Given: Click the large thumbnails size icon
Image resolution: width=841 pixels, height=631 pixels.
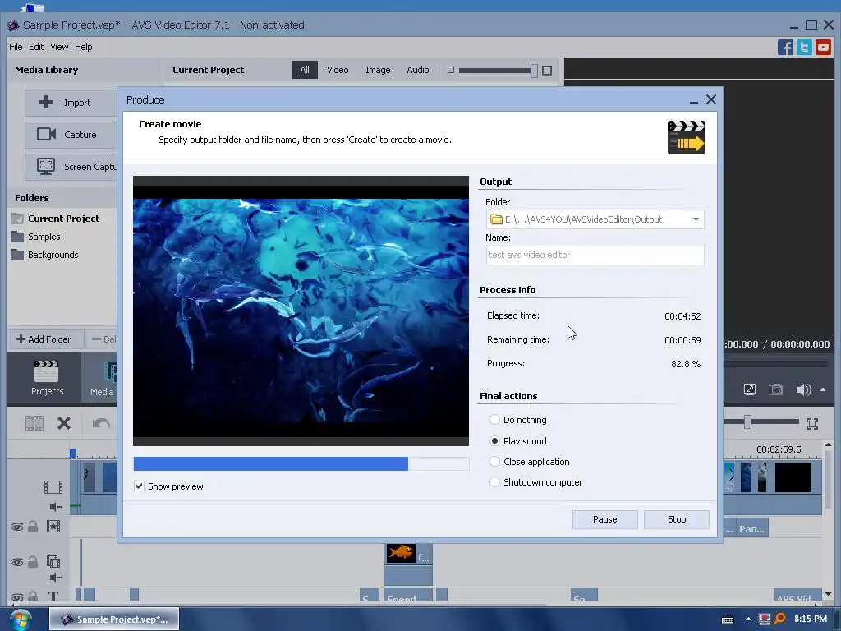Looking at the screenshot, I should tap(546, 71).
